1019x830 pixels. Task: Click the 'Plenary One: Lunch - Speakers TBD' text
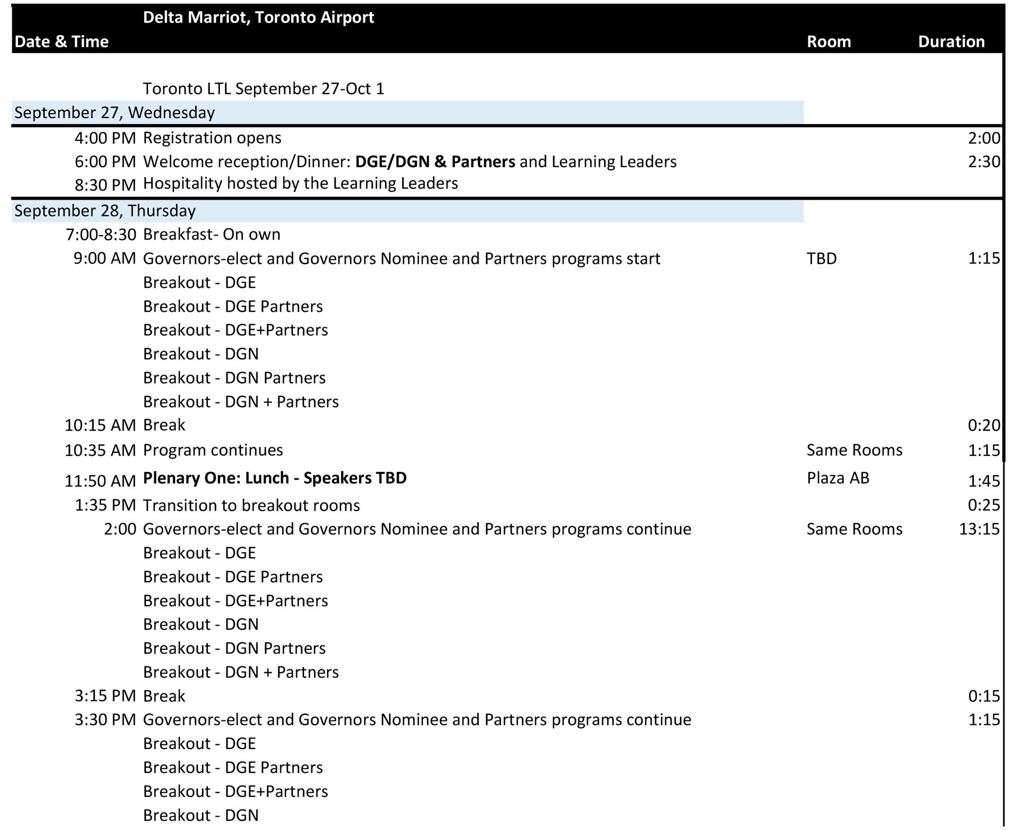tap(274, 478)
